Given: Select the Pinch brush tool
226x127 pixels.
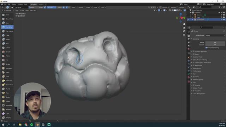Looking at the screenshot, I should [x=7, y=72].
